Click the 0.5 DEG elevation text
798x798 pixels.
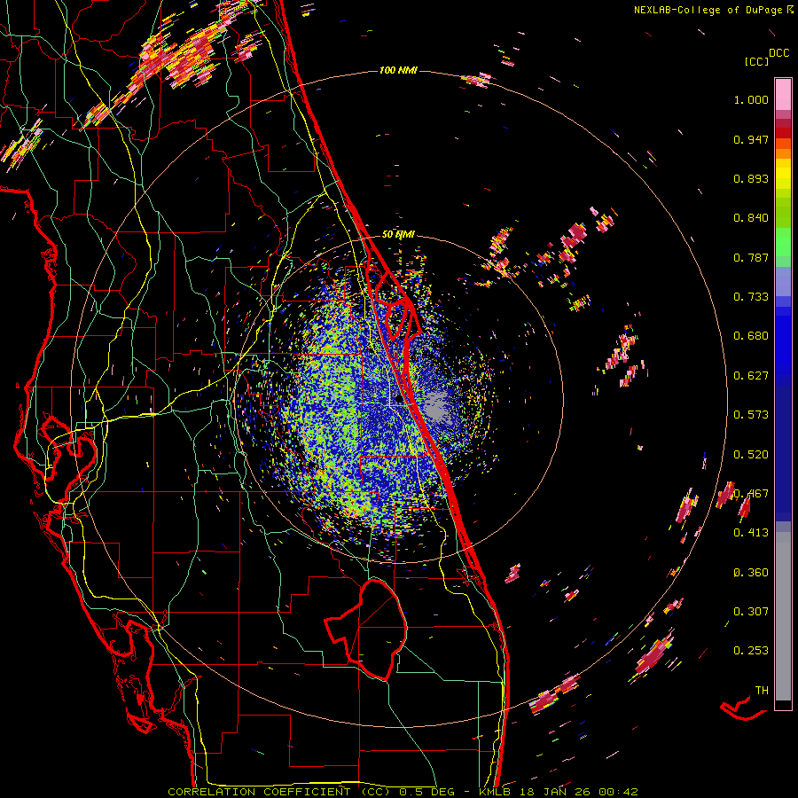click(x=428, y=792)
